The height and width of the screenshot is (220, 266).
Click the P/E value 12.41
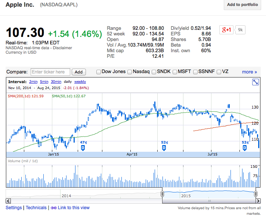click(x=158, y=56)
